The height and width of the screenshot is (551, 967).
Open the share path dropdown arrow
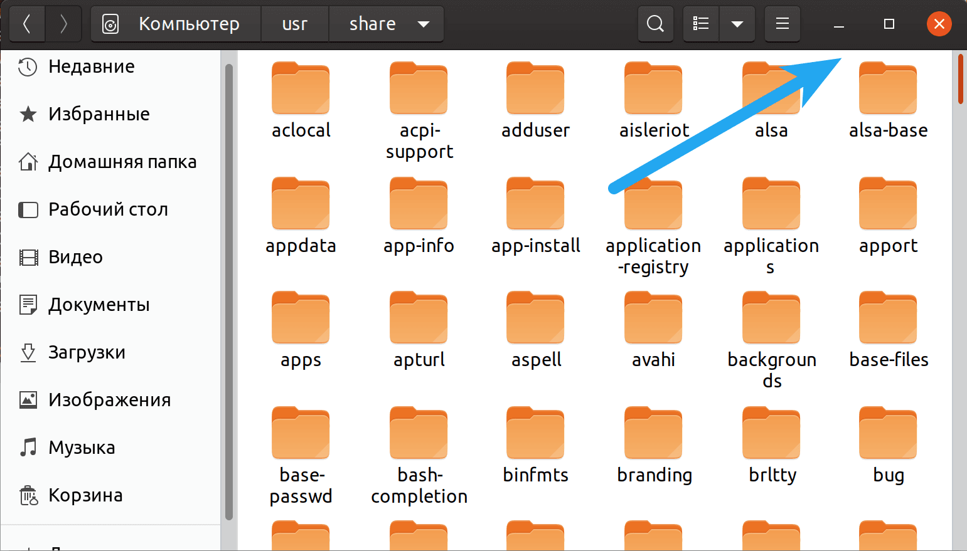[424, 24]
